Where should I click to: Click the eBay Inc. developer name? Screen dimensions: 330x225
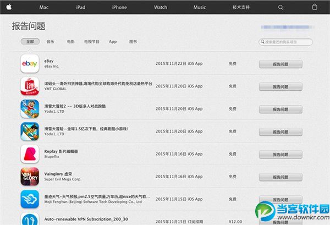point(52,67)
